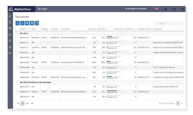Open the truck delivery icon in sidebar

click(10, 34)
